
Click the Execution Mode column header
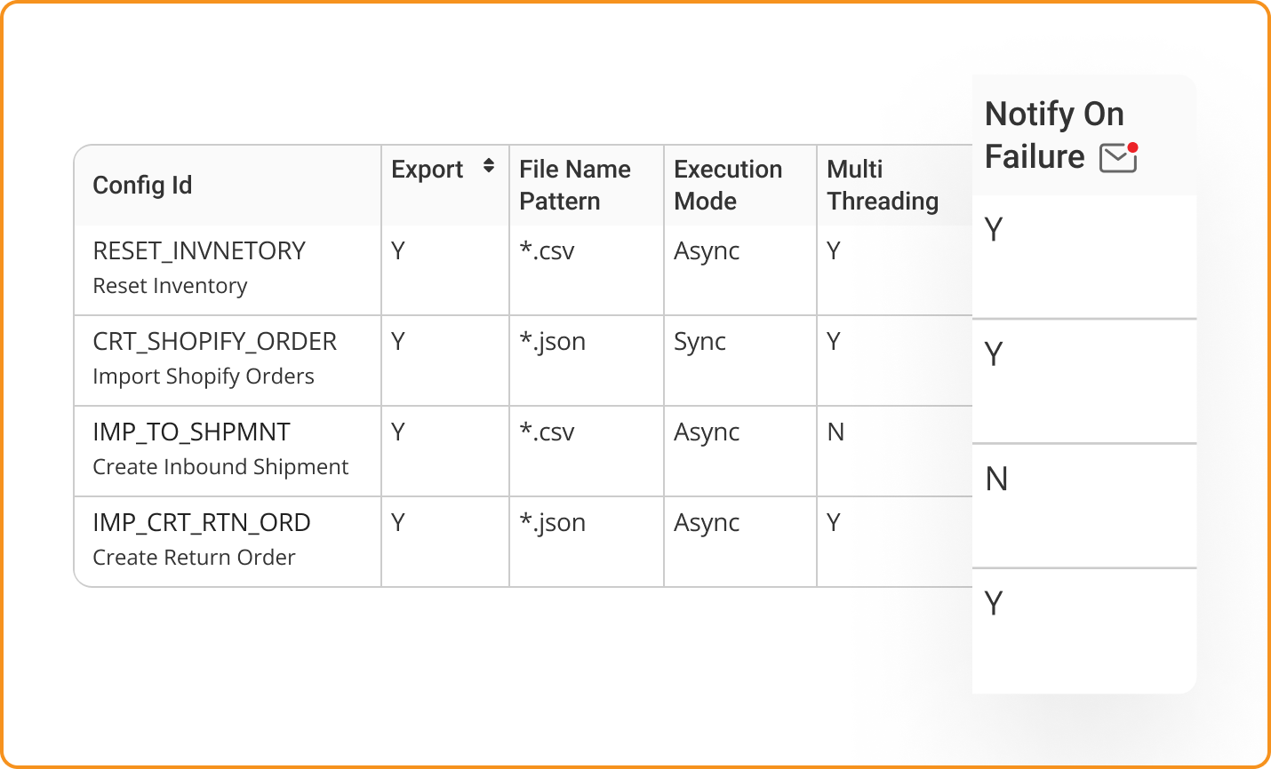728,185
